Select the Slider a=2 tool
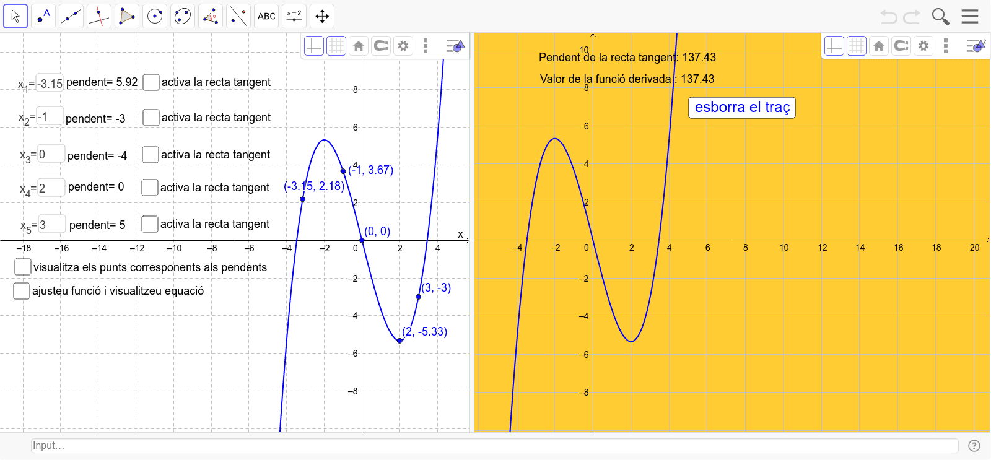The width and height of the screenshot is (991, 460). [294, 16]
